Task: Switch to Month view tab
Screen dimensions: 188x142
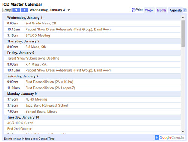Action: (x=161, y=10)
